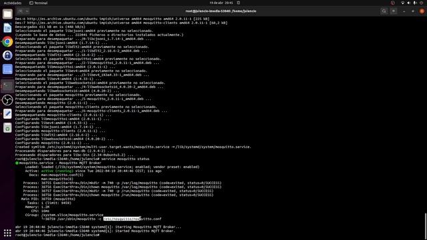
Task: Click the microphone indicator in the tray
Action: coord(415,3)
